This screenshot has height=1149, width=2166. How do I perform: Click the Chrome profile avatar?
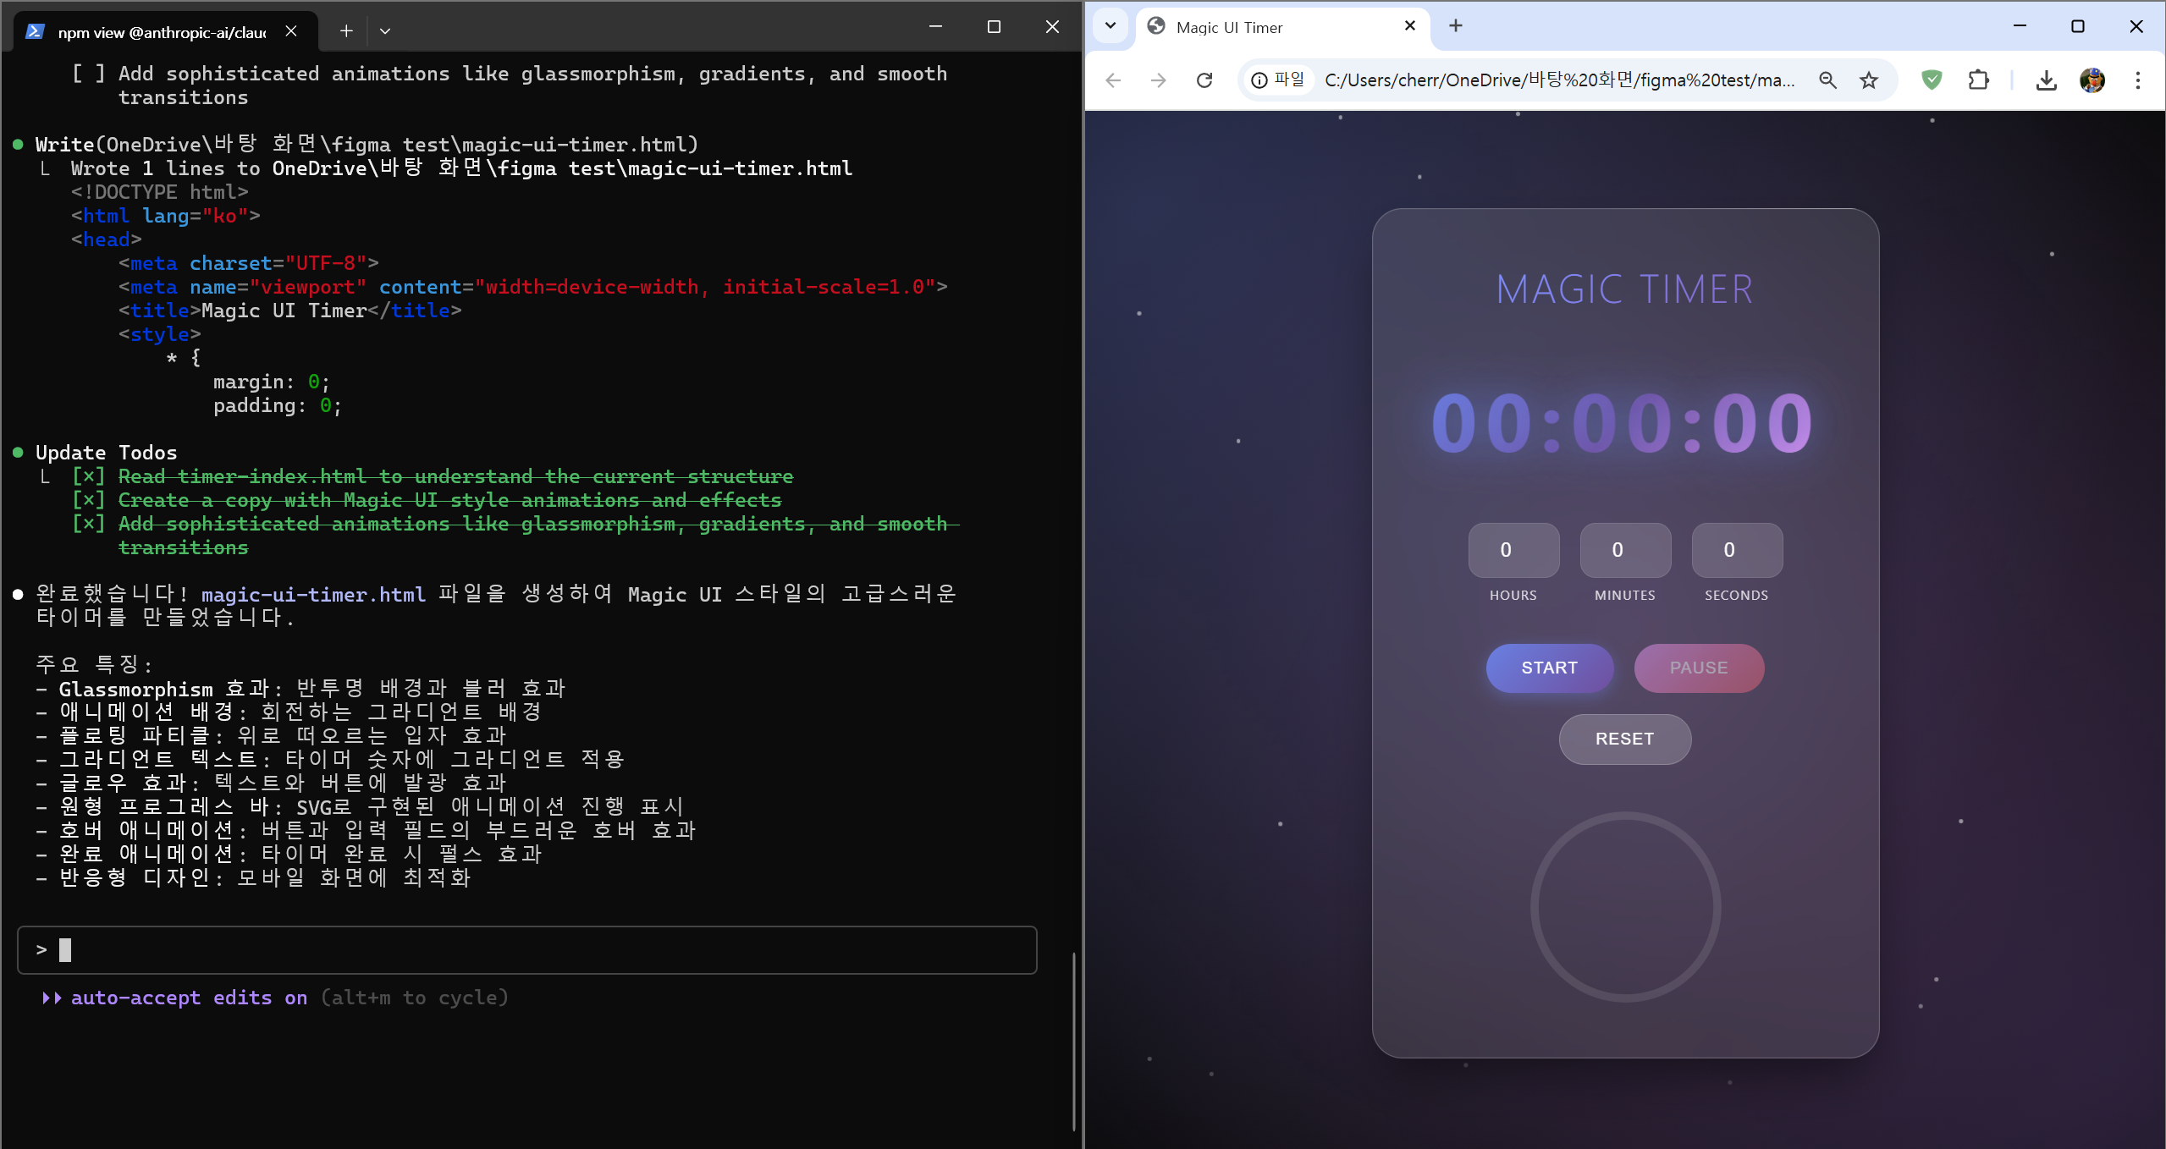pyautogui.click(x=2092, y=80)
